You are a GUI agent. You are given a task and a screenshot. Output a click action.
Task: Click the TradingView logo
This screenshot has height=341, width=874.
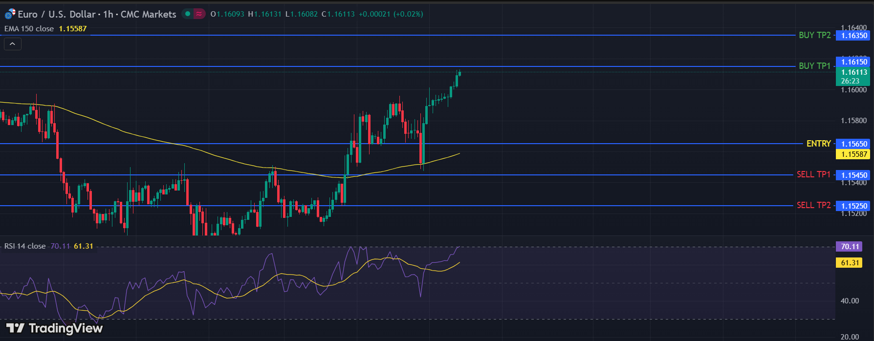pos(54,328)
